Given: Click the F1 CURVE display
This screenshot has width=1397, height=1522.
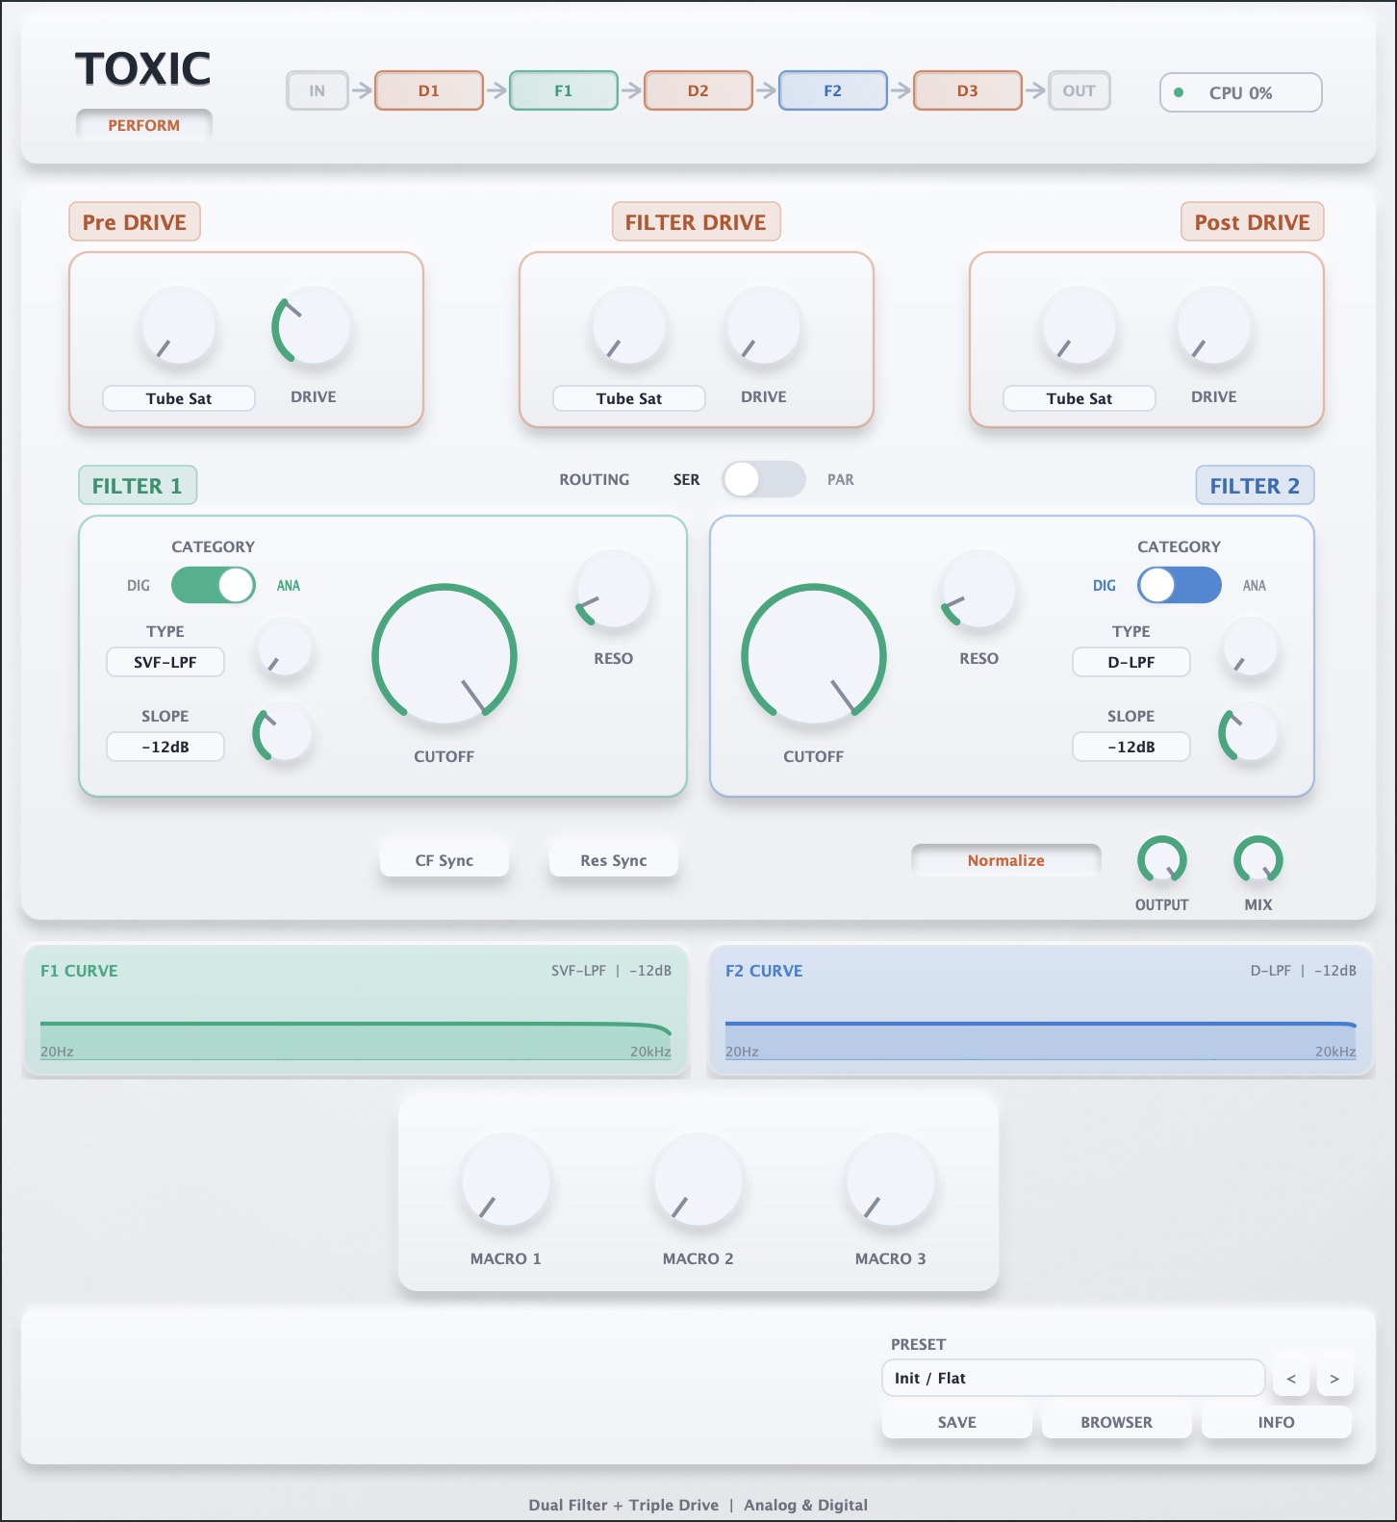Looking at the screenshot, I should 356,1010.
